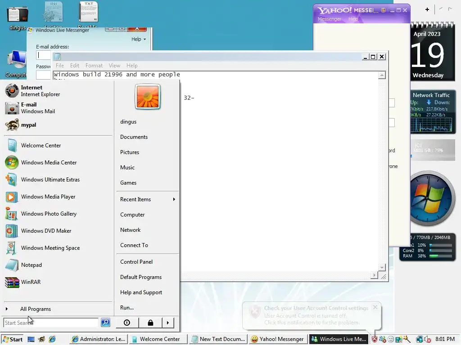Screen dimensions: 461x345
Task: Click Connect To in Start menu
Action: pyautogui.click(x=134, y=245)
